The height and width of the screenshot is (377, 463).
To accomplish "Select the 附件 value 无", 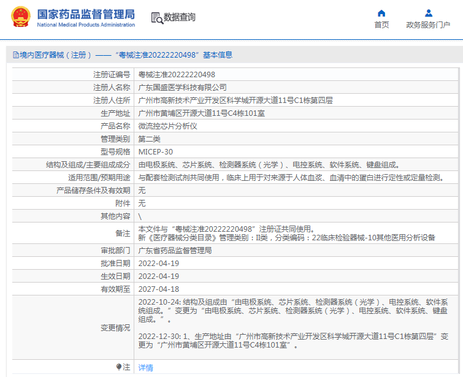I will click(142, 203).
